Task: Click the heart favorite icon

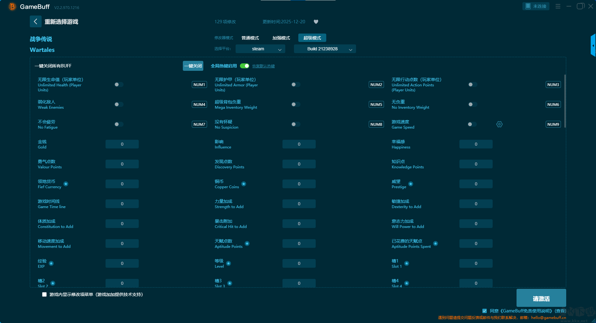Action: coord(316,22)
